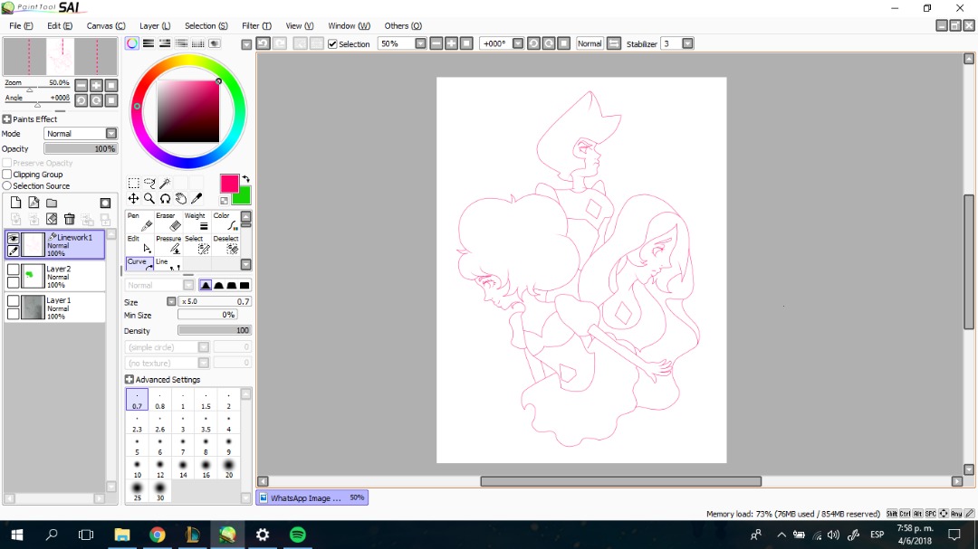Choose the Select pen tool
The height and width of the screenshot is (549, 978).
coord(197,244)
